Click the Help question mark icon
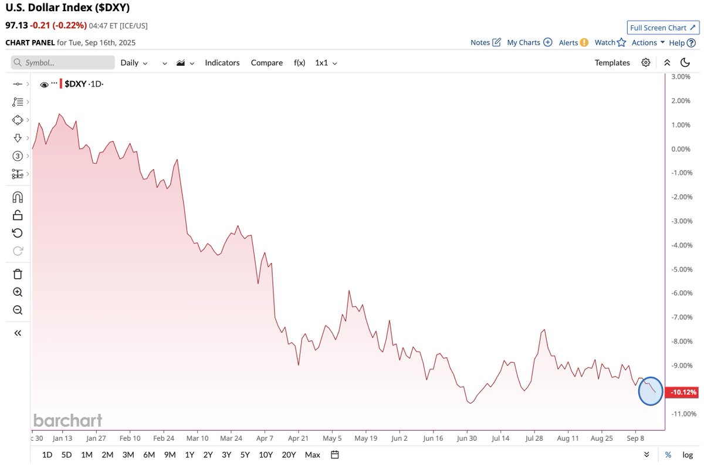This screenshot has height=466, width=704. (691, 42)
